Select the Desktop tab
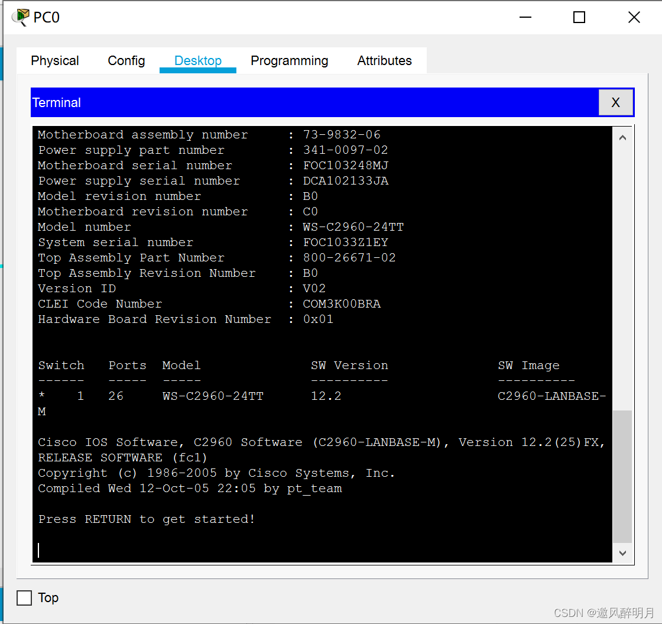Viewport: 662px width, 624px height. click(197, 60)
